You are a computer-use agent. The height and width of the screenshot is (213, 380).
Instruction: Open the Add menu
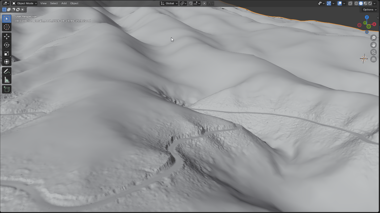coord(64,3)
